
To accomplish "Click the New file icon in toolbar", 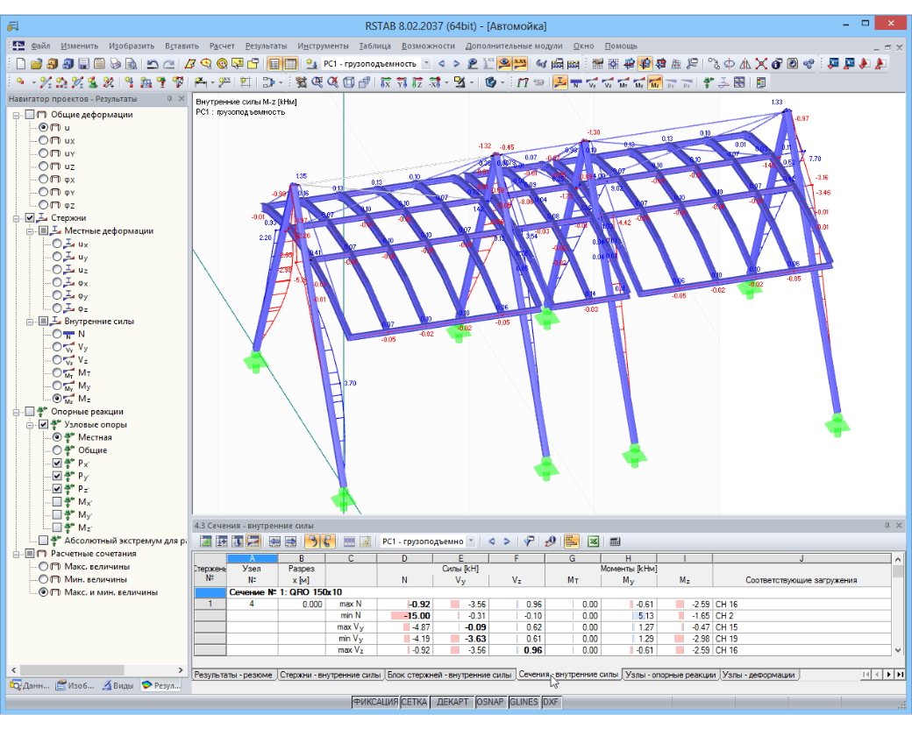I will tap(20, 63).
